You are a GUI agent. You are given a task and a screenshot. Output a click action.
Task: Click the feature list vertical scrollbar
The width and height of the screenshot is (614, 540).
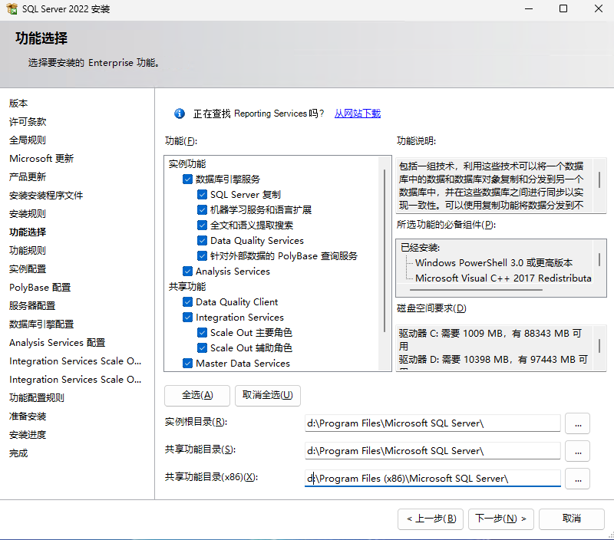[x=385, y=250]
